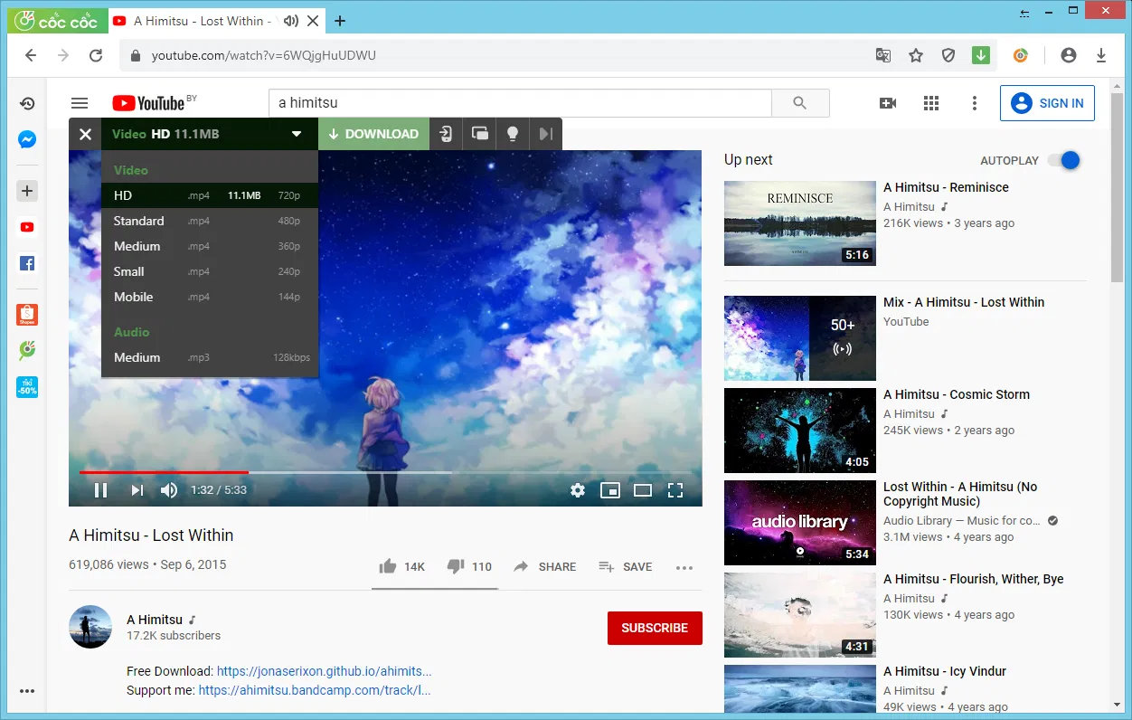
Task: Select Mobile 144p mp4 option
Action: coord(210,297)
